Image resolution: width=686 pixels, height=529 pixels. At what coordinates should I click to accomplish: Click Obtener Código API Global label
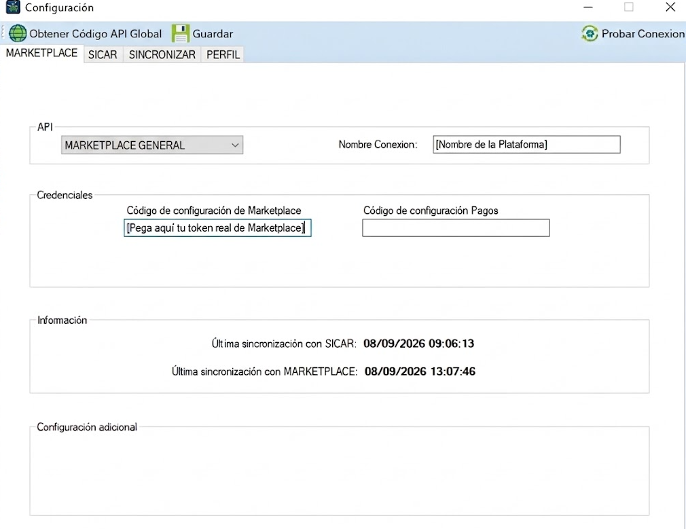[95, 34]
